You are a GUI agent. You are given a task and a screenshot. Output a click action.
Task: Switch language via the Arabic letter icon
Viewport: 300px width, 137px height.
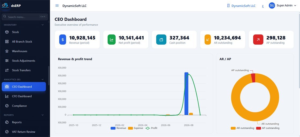pos(263,6)
